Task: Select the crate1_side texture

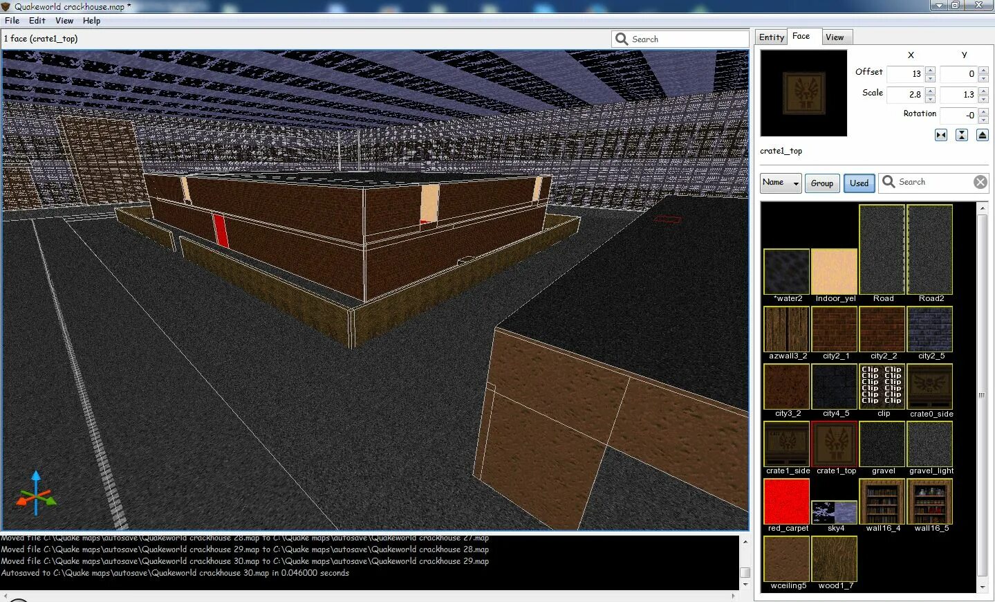Action: [x=786, y=443]
